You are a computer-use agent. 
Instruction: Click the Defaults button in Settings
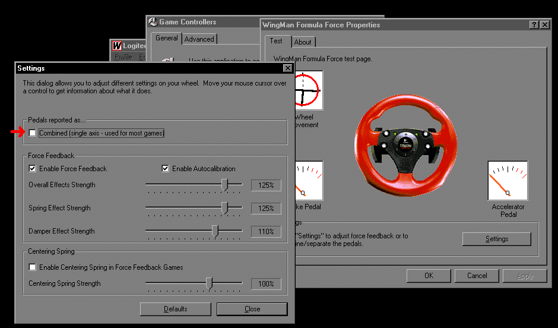[176, 309]
